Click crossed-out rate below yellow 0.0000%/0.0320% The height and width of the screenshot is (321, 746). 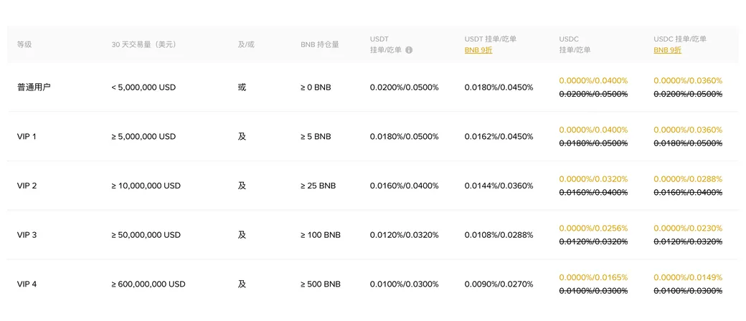[593, 193]
